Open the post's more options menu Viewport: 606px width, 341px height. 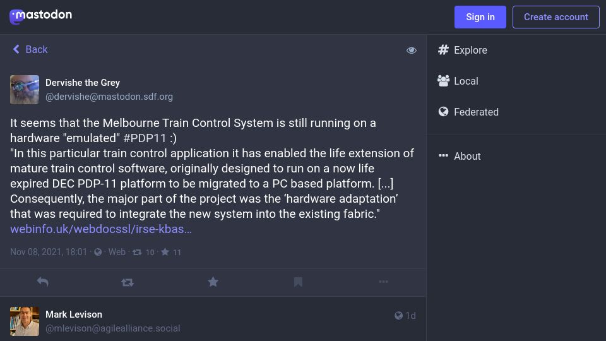click(383, 282)
